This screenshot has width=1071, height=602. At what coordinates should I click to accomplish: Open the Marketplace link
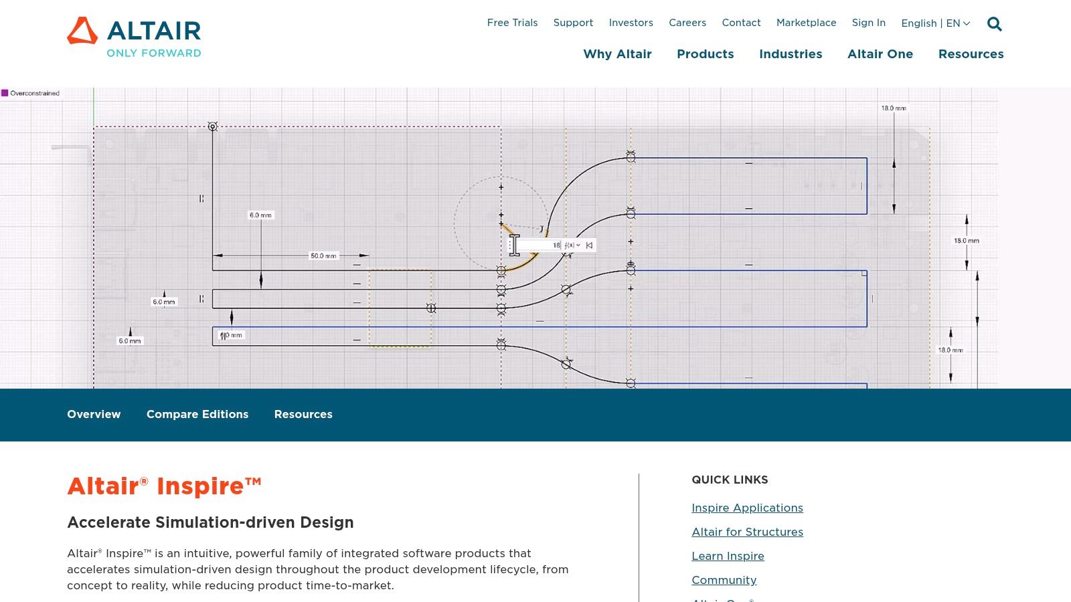click(806, 23)
